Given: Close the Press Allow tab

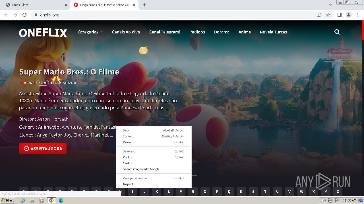Looking at the screenshot, I should click(66, 5).
